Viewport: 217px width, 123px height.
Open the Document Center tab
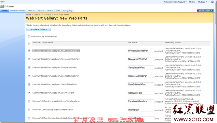(18, 10)
